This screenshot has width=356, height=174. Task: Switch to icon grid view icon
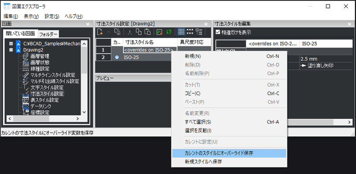(x=190, y=32)
